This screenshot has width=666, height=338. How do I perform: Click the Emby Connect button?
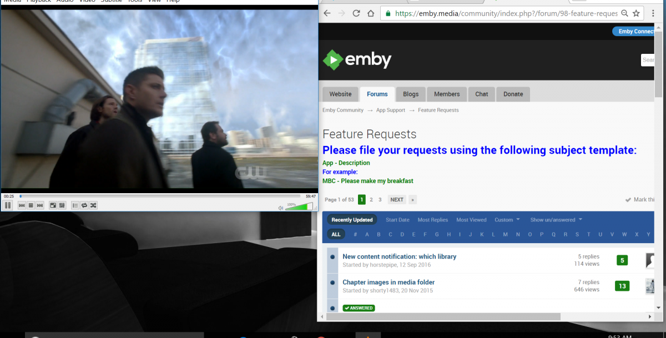634,32
